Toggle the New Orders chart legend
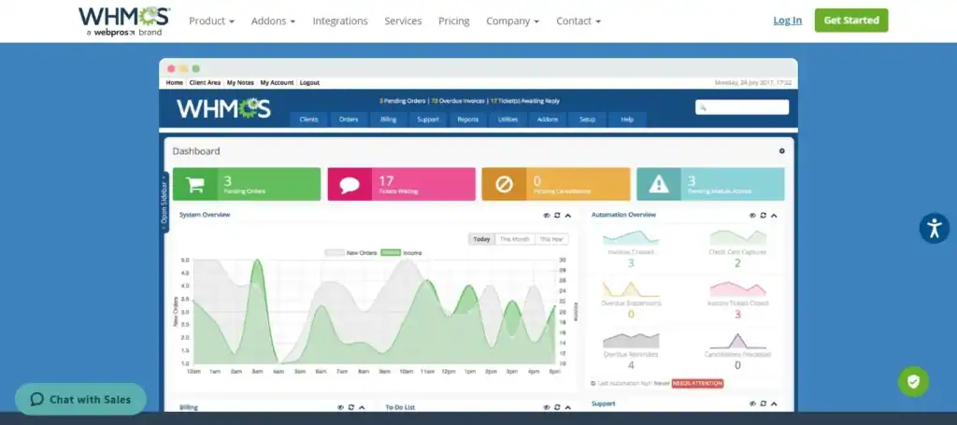 (x=350, y=252)
